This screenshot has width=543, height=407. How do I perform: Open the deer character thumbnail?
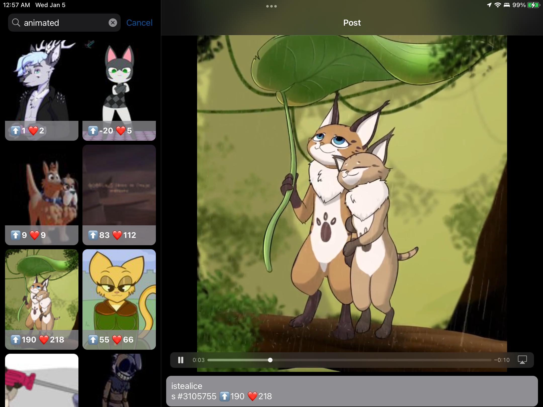(42, 83)
